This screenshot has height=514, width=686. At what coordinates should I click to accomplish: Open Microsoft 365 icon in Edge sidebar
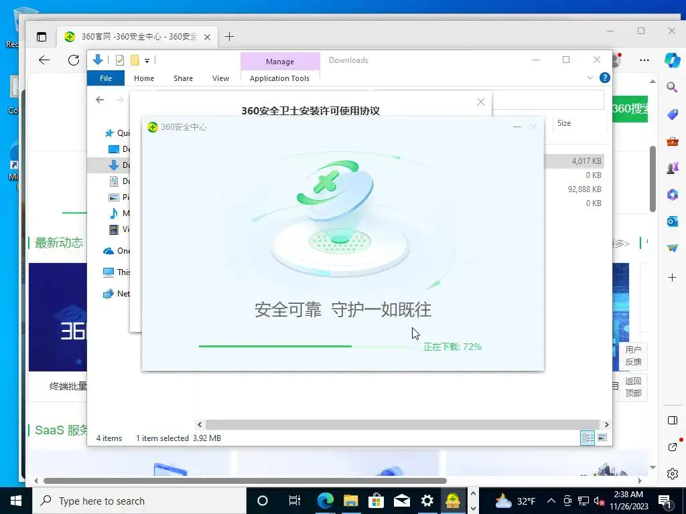(672, 195)
